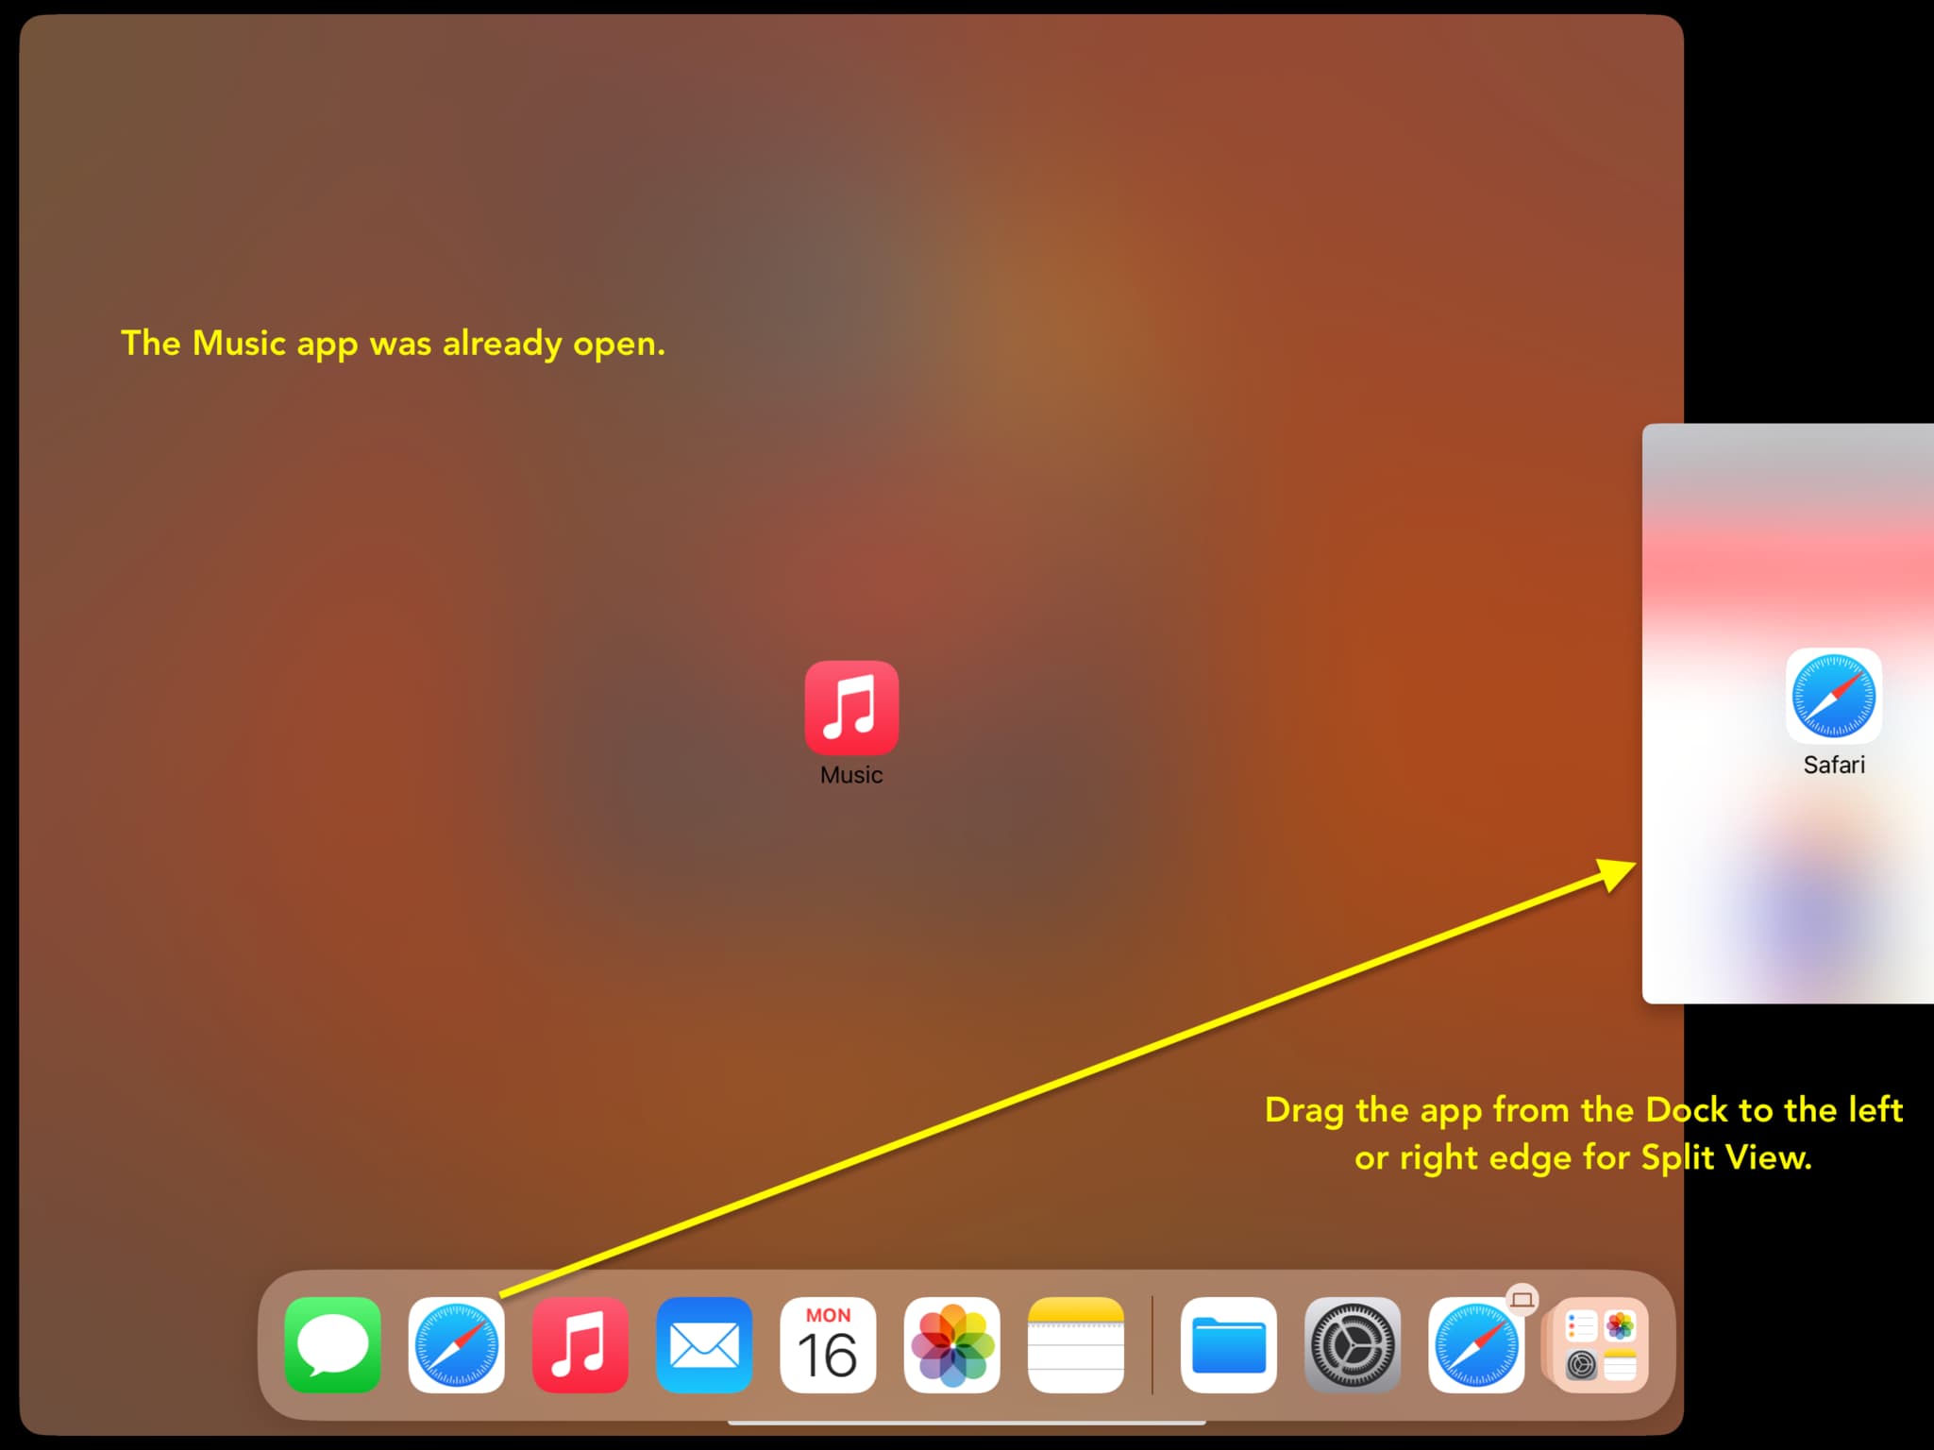The image size is (1934, 1450).
Task: Open the Notes app in the Dock
Action: click(x=1075, y=1344)
